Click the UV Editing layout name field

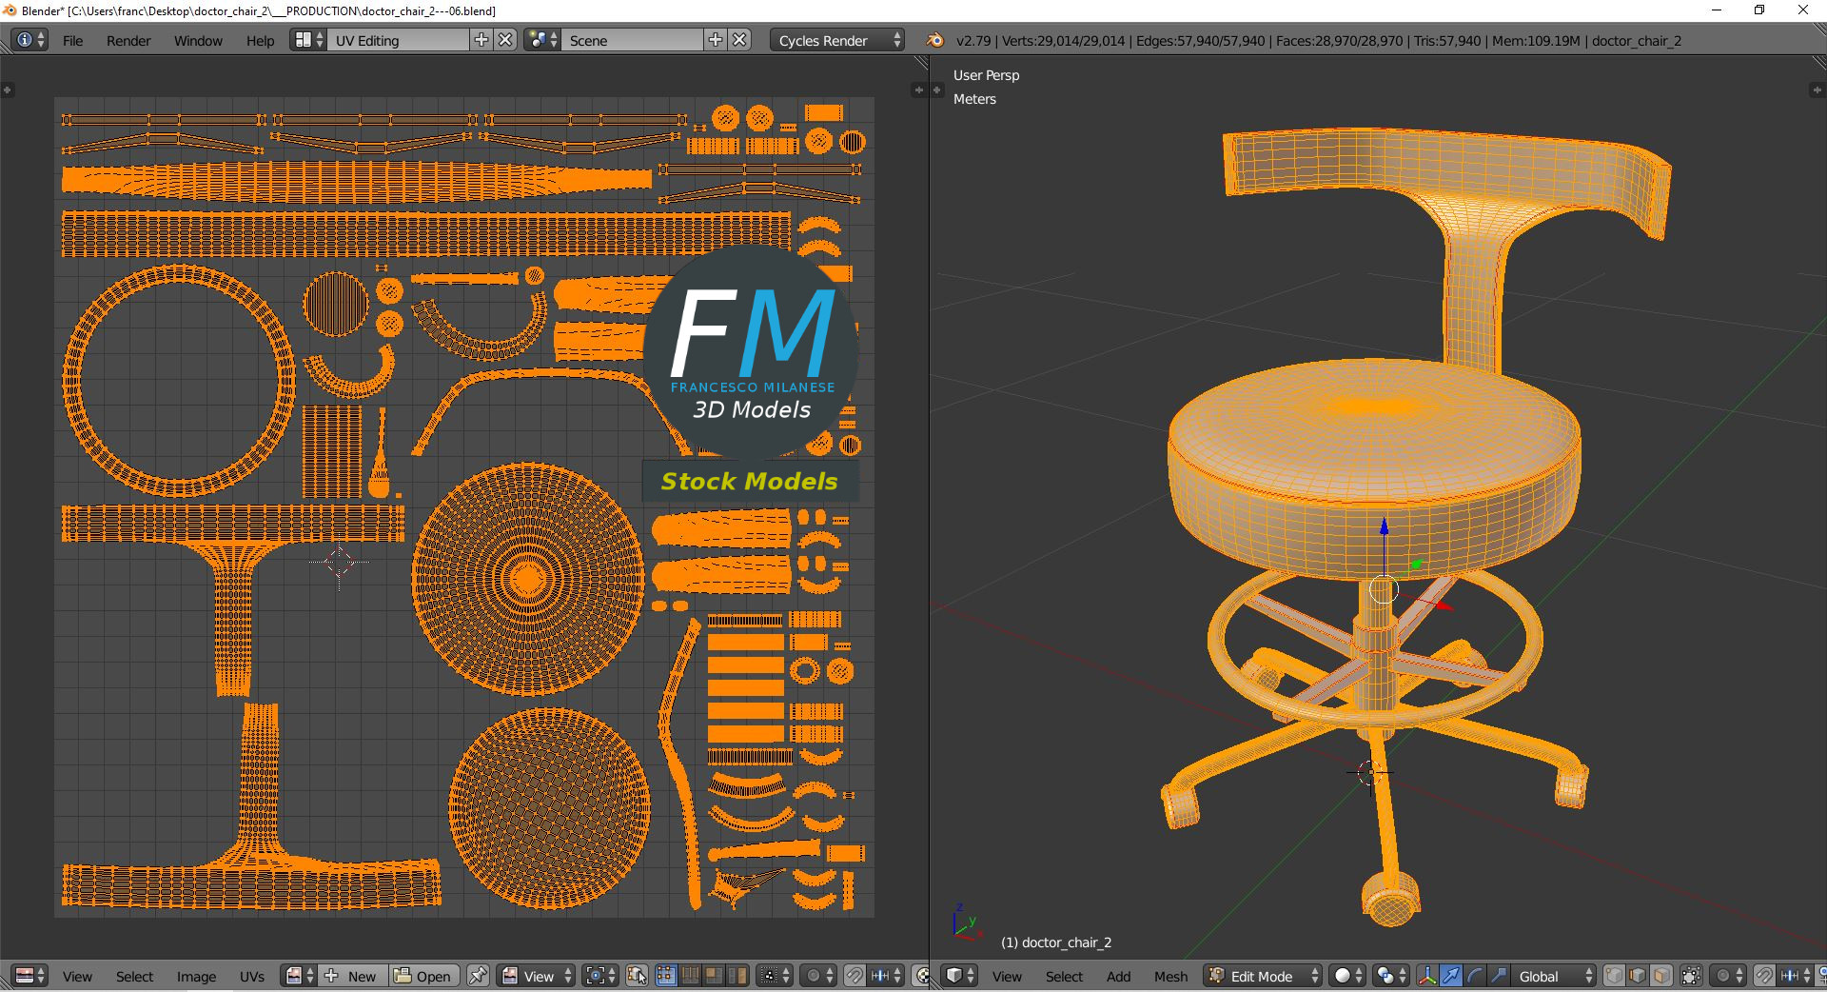(398, 40)
